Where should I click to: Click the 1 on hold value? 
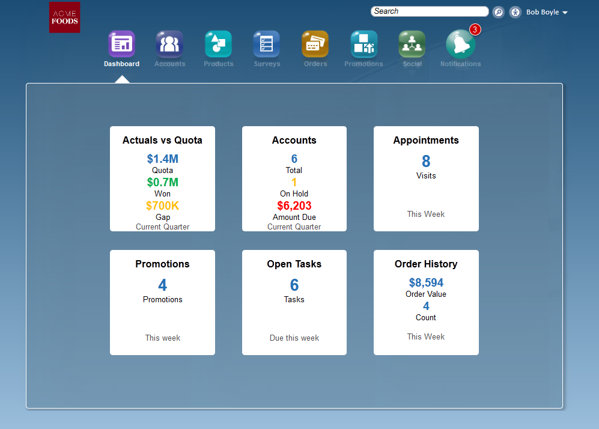(294, 182)
